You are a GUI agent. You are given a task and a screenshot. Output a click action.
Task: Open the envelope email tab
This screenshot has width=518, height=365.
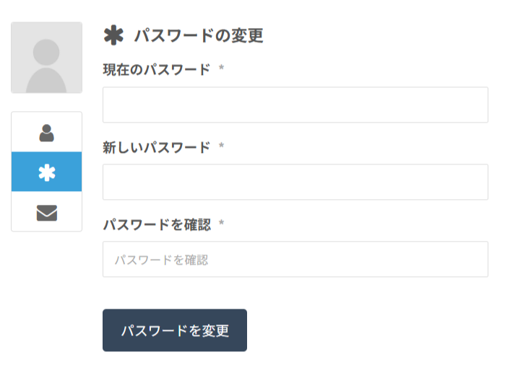tap(46, 212)
